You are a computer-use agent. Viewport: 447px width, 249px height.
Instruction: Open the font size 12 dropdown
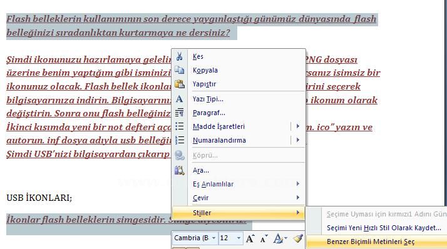tap(239, 238)
